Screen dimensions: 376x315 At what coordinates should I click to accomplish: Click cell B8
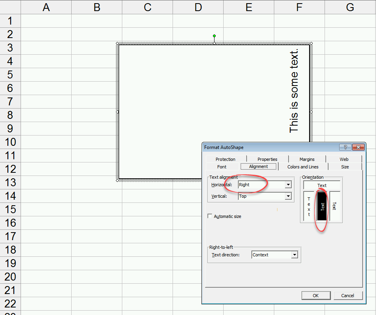click(97, 115)
